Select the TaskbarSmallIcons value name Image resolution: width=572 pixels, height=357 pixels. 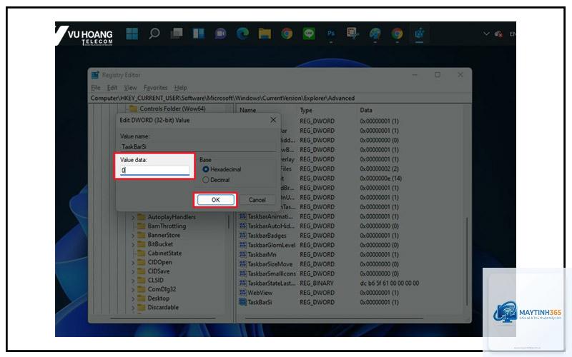[x=272, y=273]
